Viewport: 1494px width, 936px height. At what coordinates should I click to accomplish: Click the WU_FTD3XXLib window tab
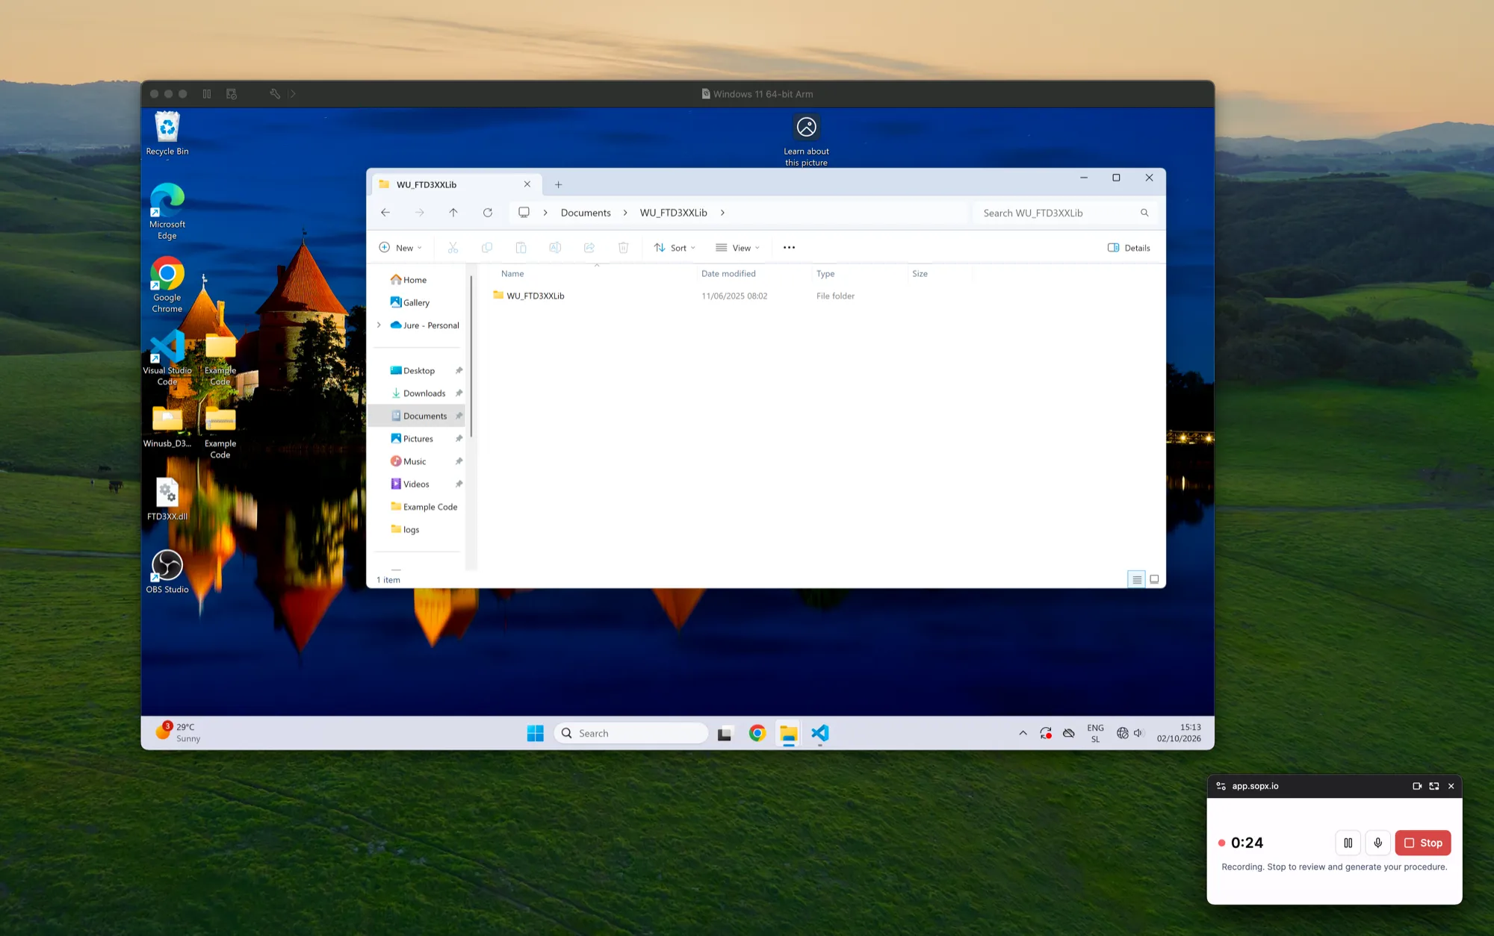tap(456, 184)
